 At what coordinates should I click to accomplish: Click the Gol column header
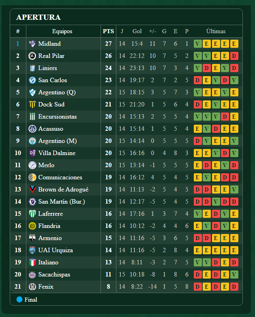[137, 31]
